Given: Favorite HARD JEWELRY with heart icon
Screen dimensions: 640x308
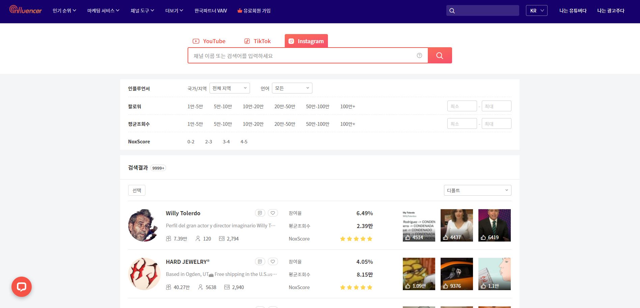Looking at the screenshot, I should pyautogui.click(x=273, y=261).
